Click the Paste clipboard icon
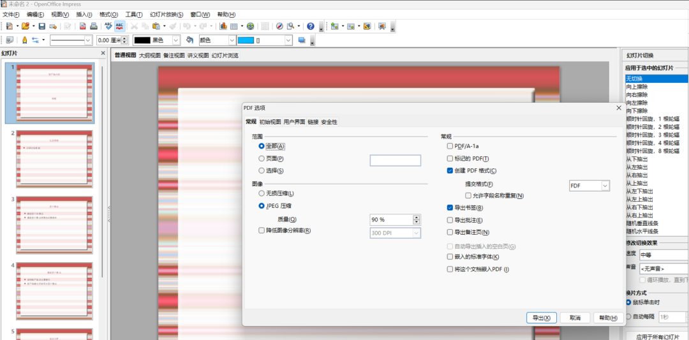689x340 pixels. tap(156, 26)
